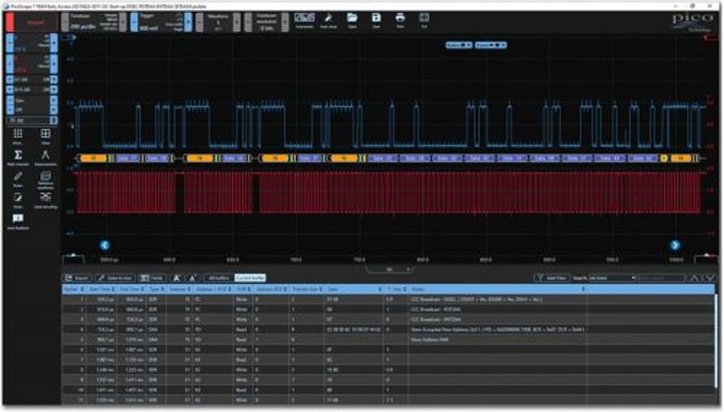Open Channel A settings panel

click(31, 43)
